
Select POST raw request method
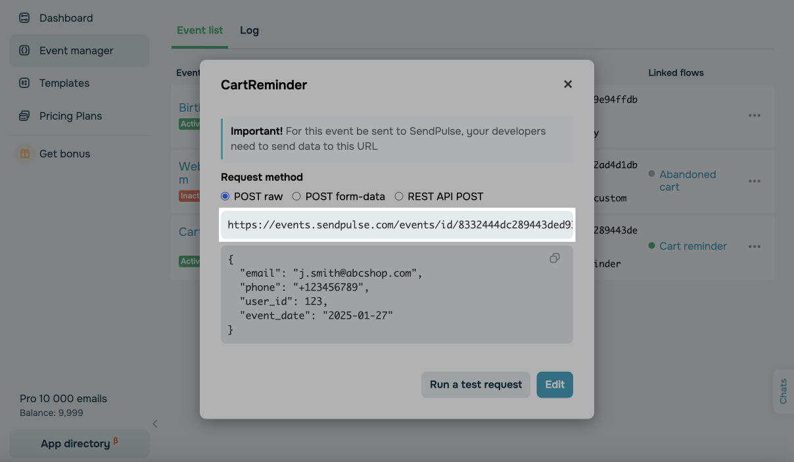click(x=225, y=196)
